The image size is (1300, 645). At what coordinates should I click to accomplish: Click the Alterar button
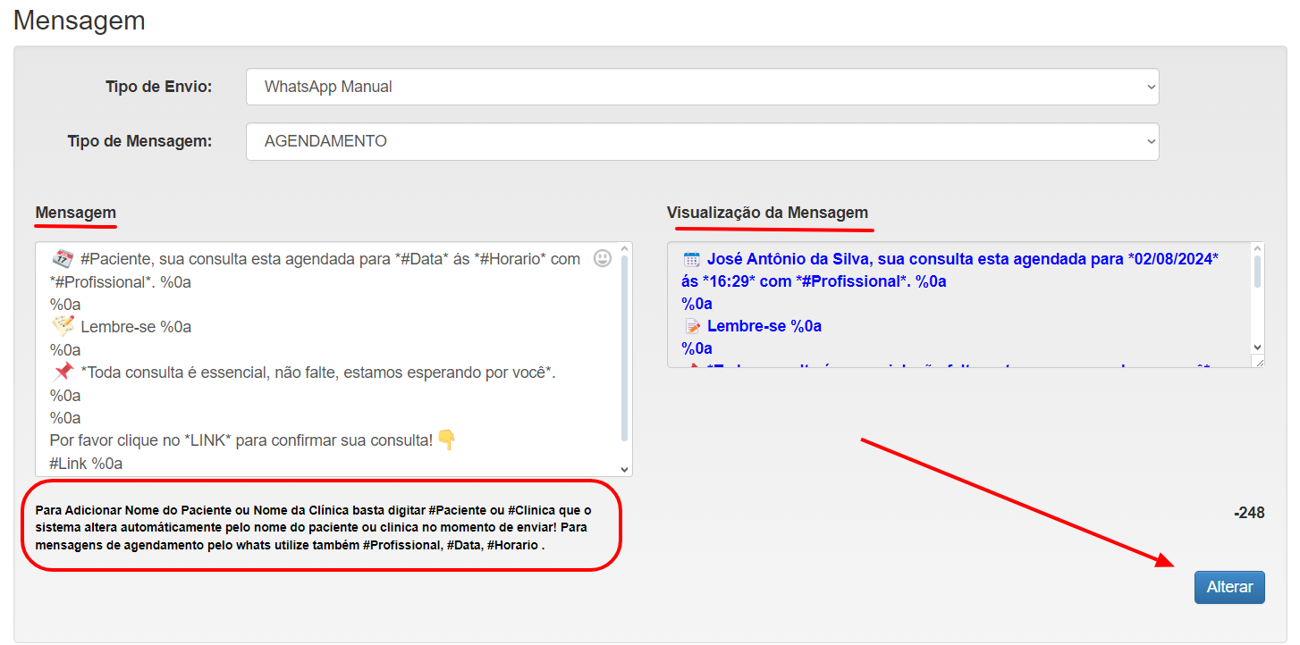(1229, 587)
